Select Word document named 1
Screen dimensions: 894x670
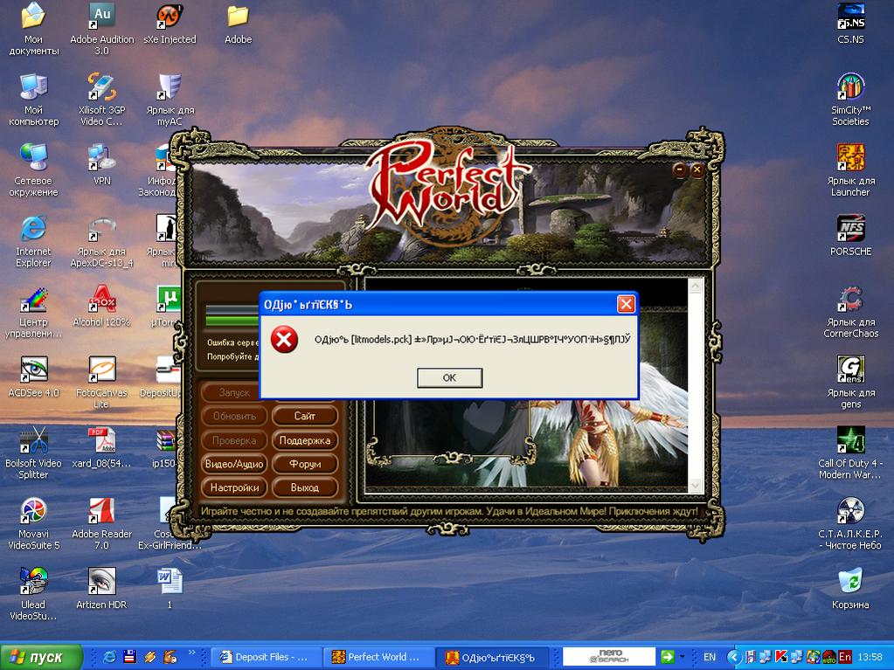pos(170,589)
